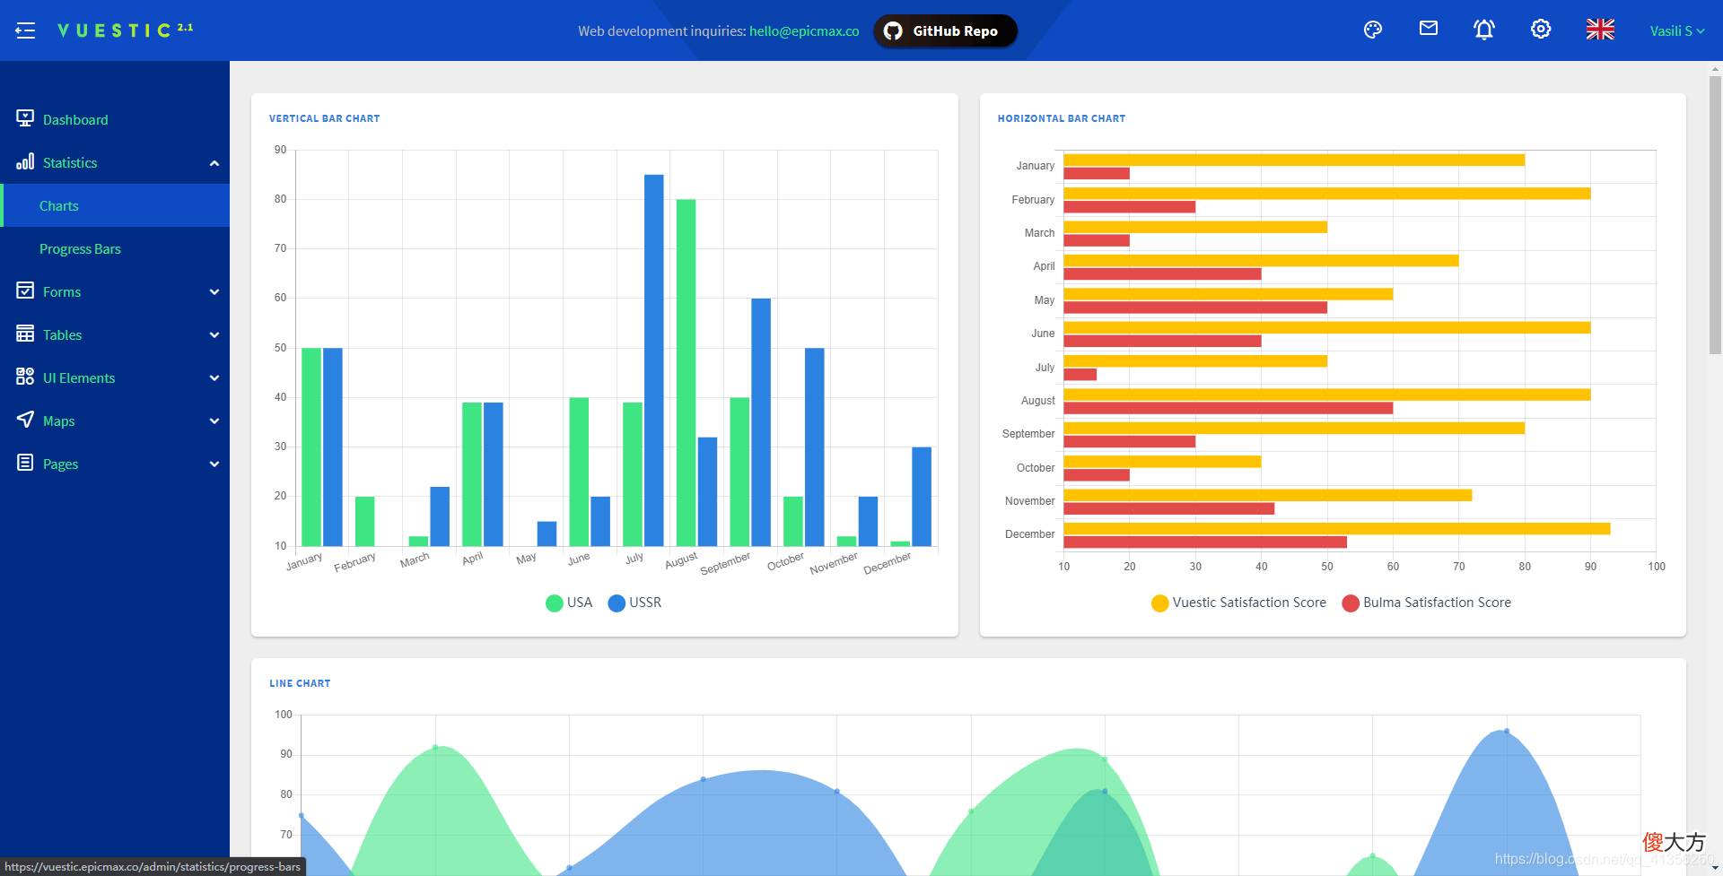Open the Vasili S user dropdown
The width and height of the screenshot is (1723, 876).
pyautogui.click(x=1676, y=30)
